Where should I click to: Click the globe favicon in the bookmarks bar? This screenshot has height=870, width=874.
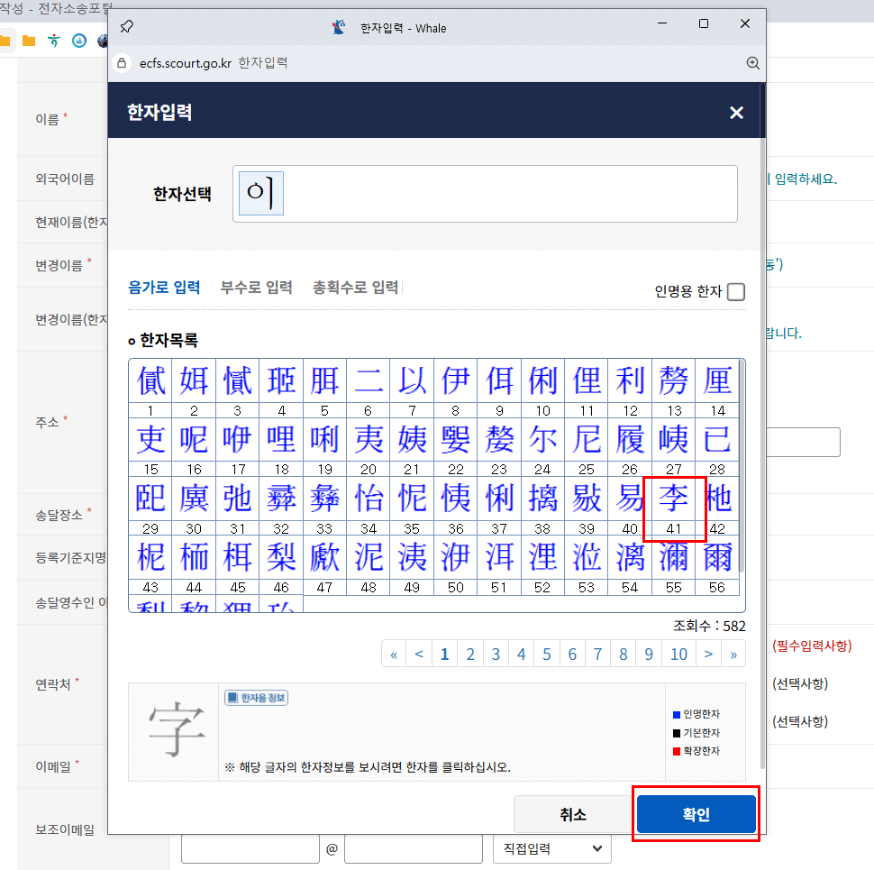tap(103, 40)
